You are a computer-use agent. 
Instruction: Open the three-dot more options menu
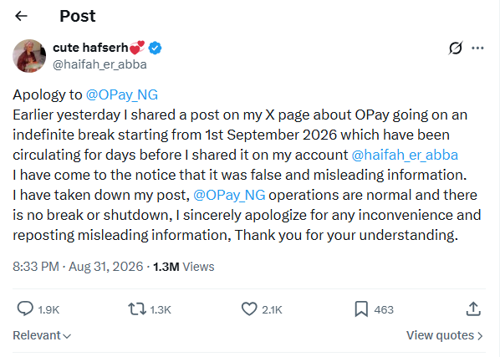pos(477,48)
